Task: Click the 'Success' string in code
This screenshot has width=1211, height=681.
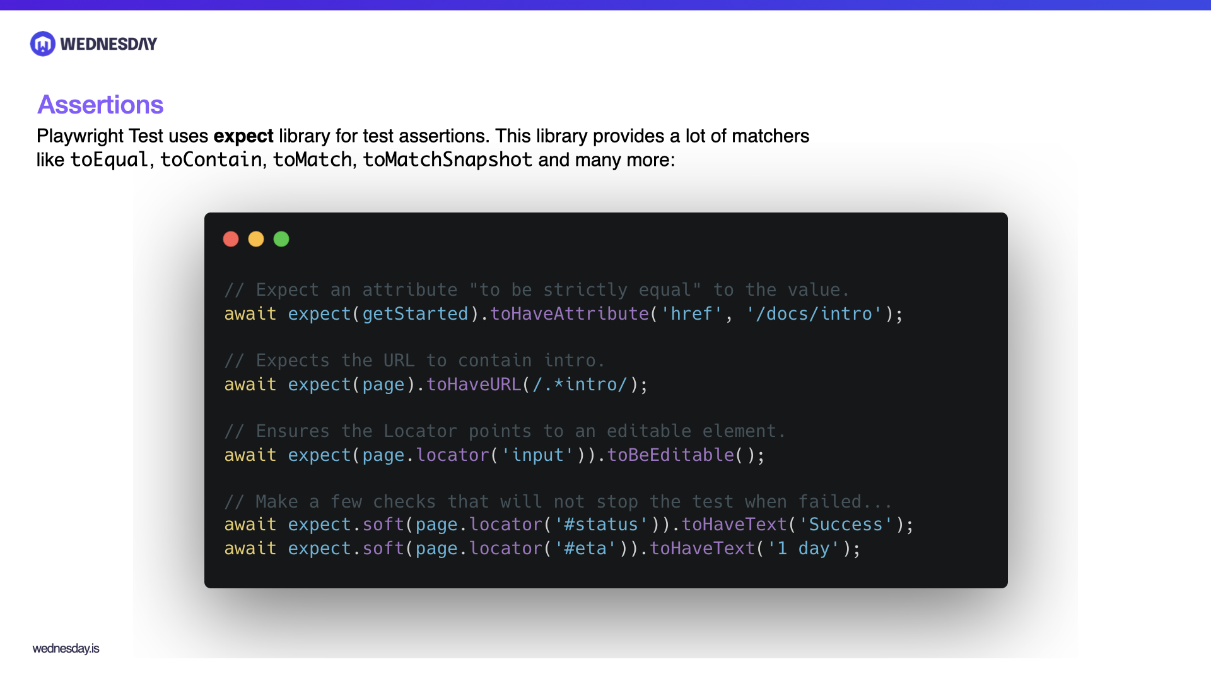Action: pyautogui.click(x=846, y=524)
